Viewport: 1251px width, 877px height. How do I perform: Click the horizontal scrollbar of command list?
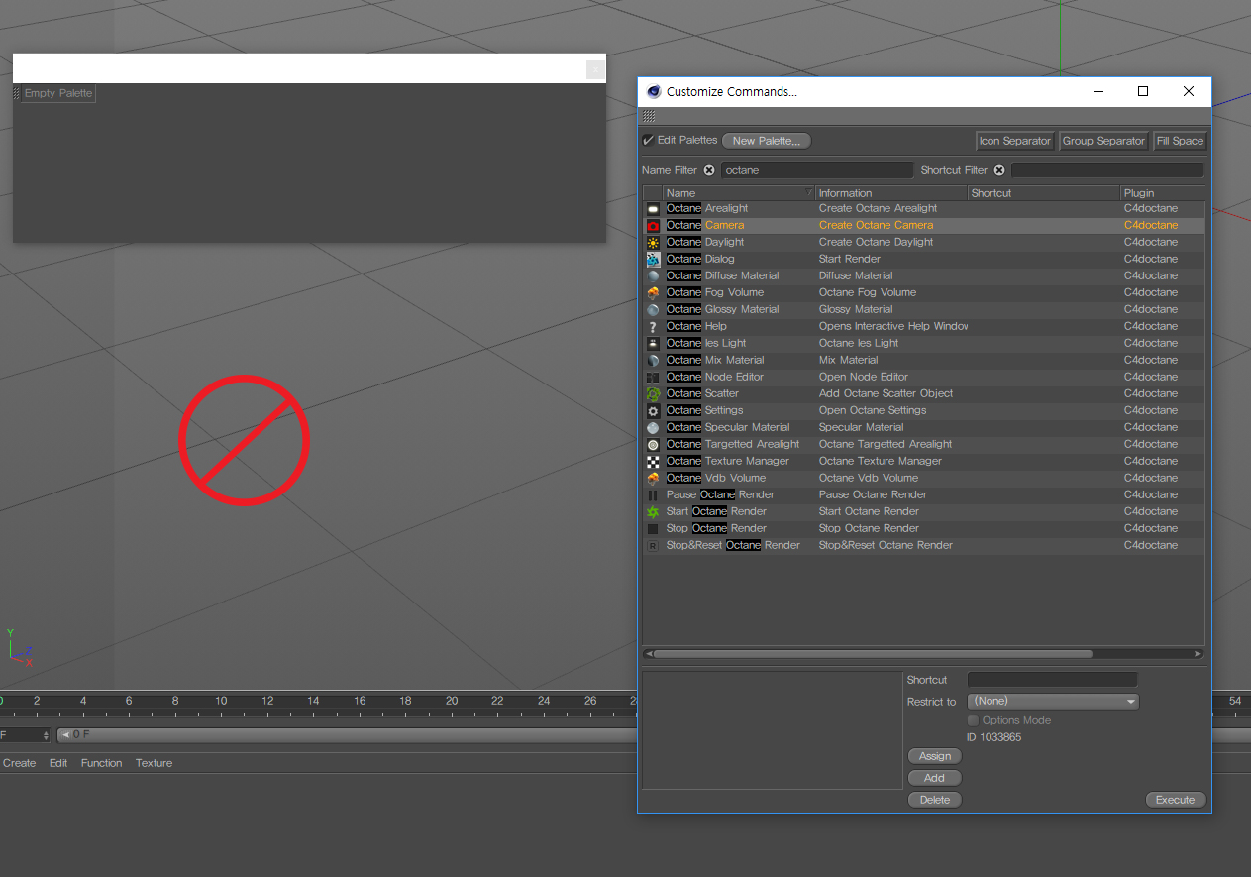[873, 654]
